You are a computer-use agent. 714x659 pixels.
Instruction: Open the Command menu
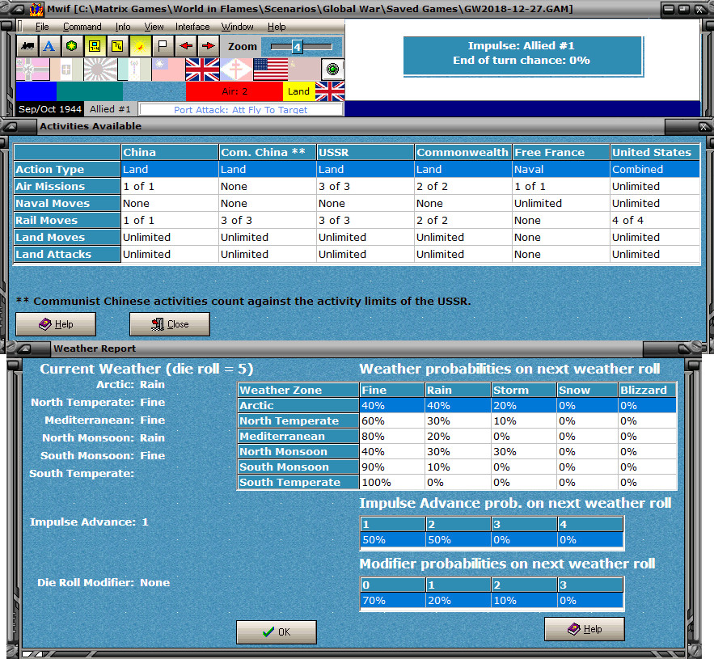[82, 27]
